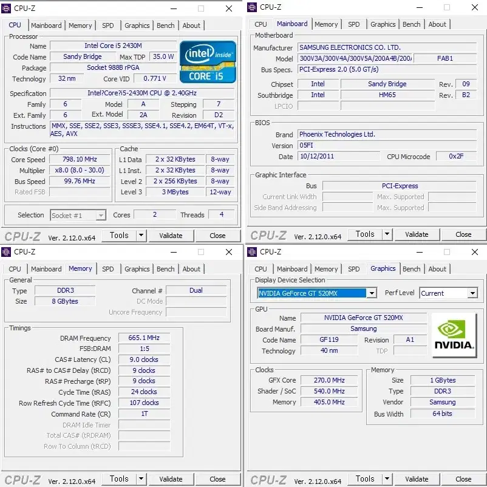Click Validate button in Mainboard window
Viewport: 487px width, 487px height.
coord(417,234)
